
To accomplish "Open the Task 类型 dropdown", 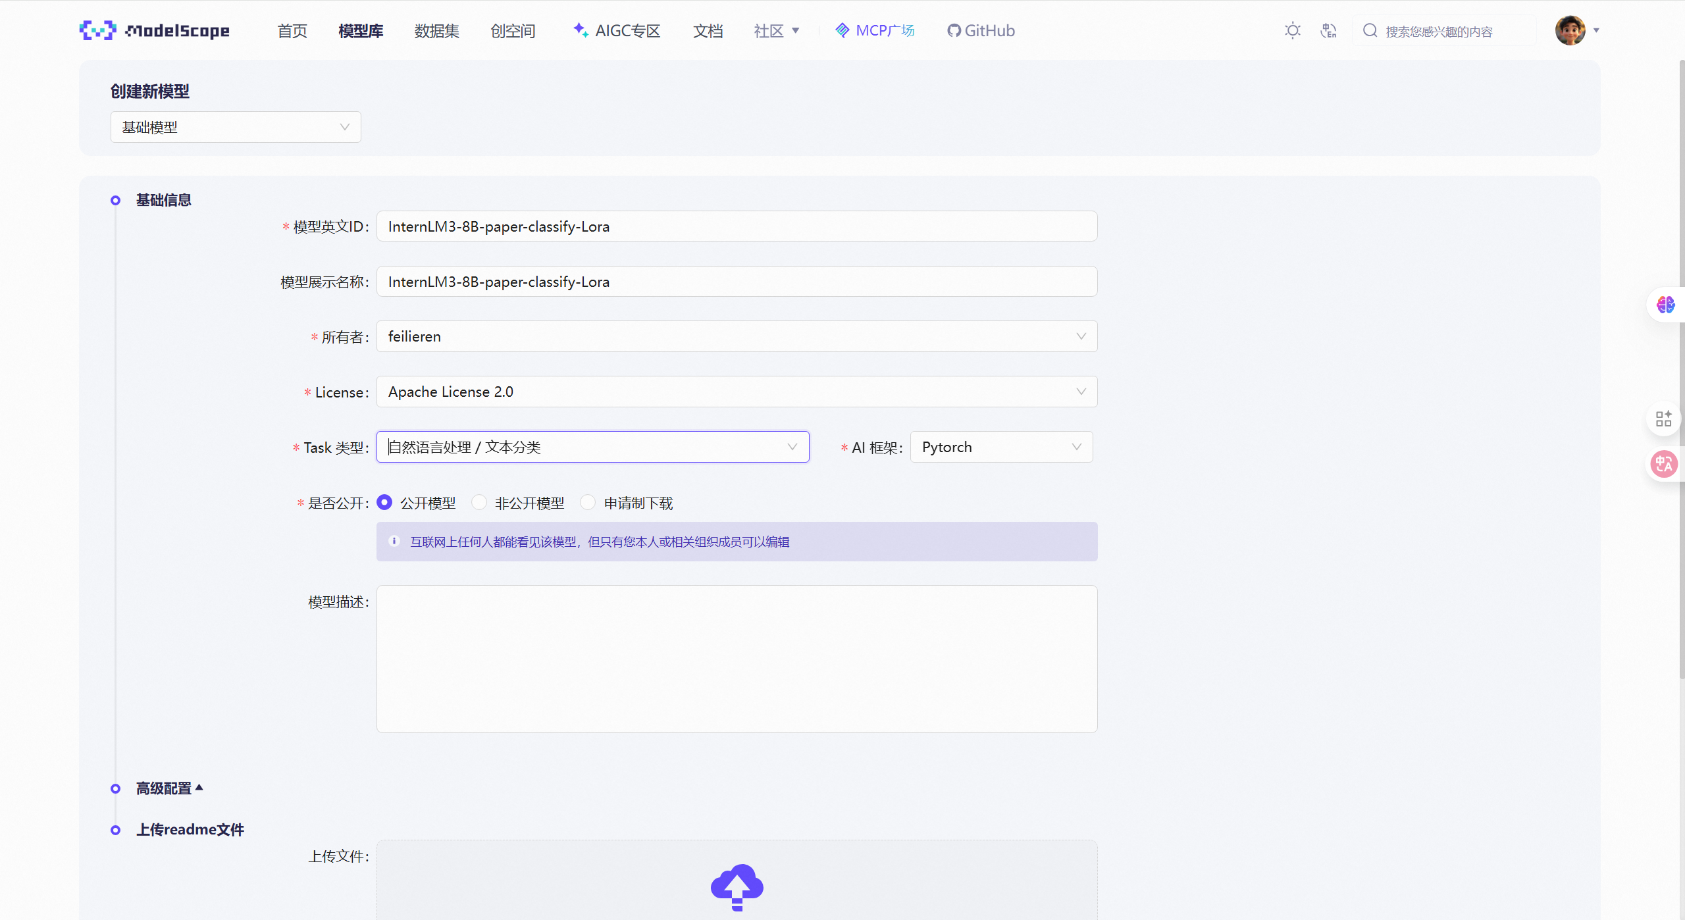I will pos(593,447).
